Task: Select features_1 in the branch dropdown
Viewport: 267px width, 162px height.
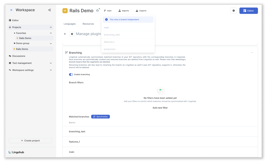Action: pyautogui.click(x=128, y=42)
